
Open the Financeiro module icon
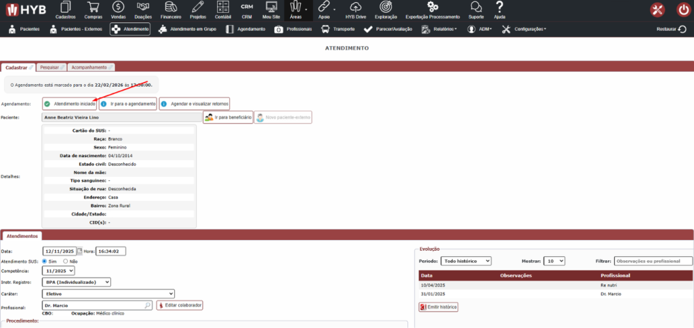pyautogui.click(x=170, y=7)
